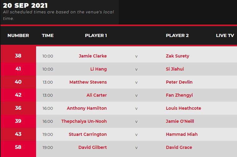Select David Grace player link
The height and width of the screenshot is (157, 237).
[x=179, y=147]
